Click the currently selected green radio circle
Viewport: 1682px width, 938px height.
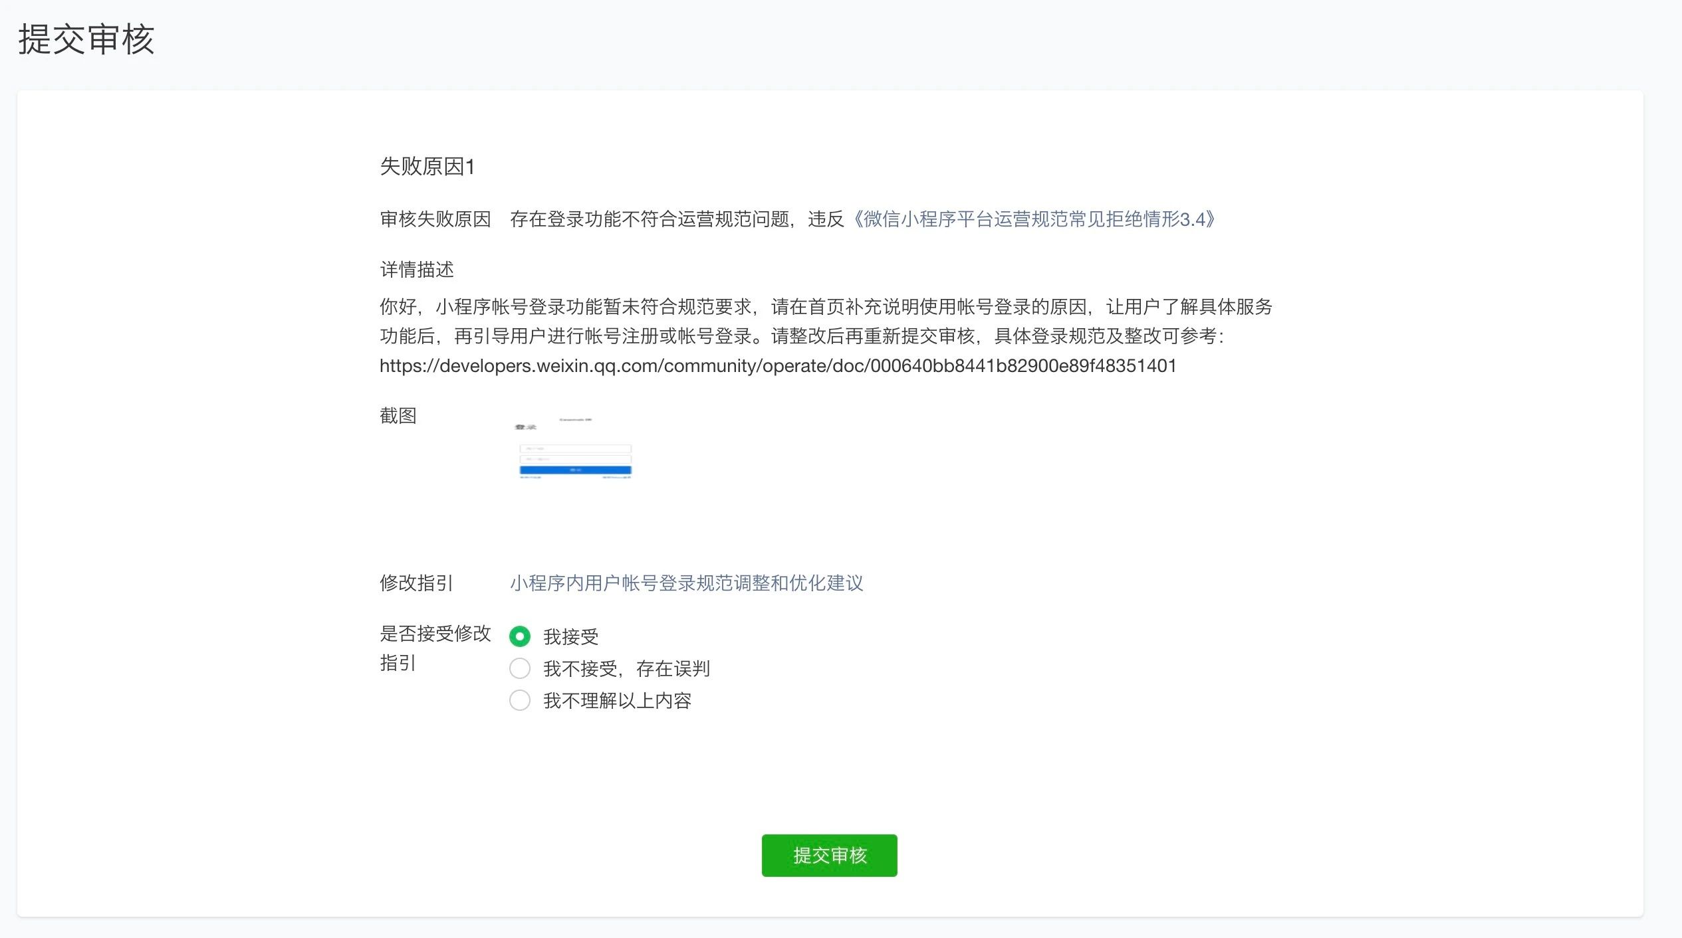(x=520, y=636)
